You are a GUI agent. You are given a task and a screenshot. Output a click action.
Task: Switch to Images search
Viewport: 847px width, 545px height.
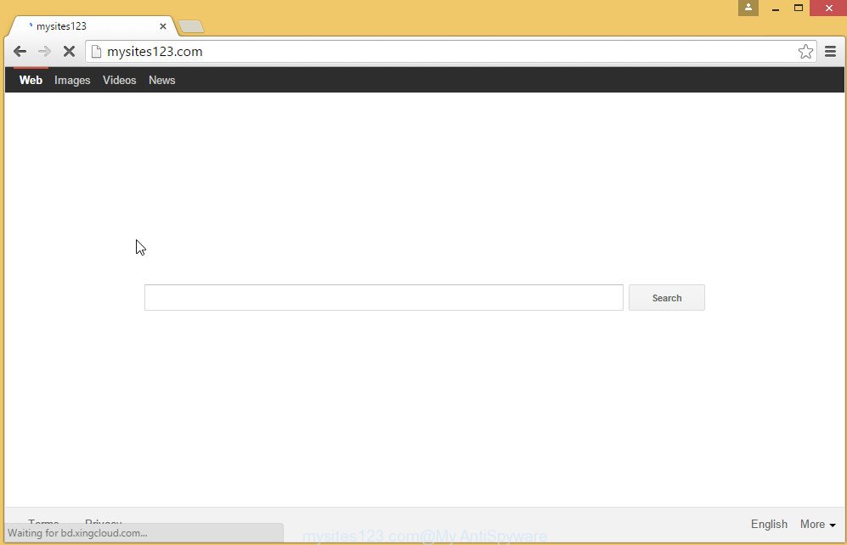click(x=72, y=81)
